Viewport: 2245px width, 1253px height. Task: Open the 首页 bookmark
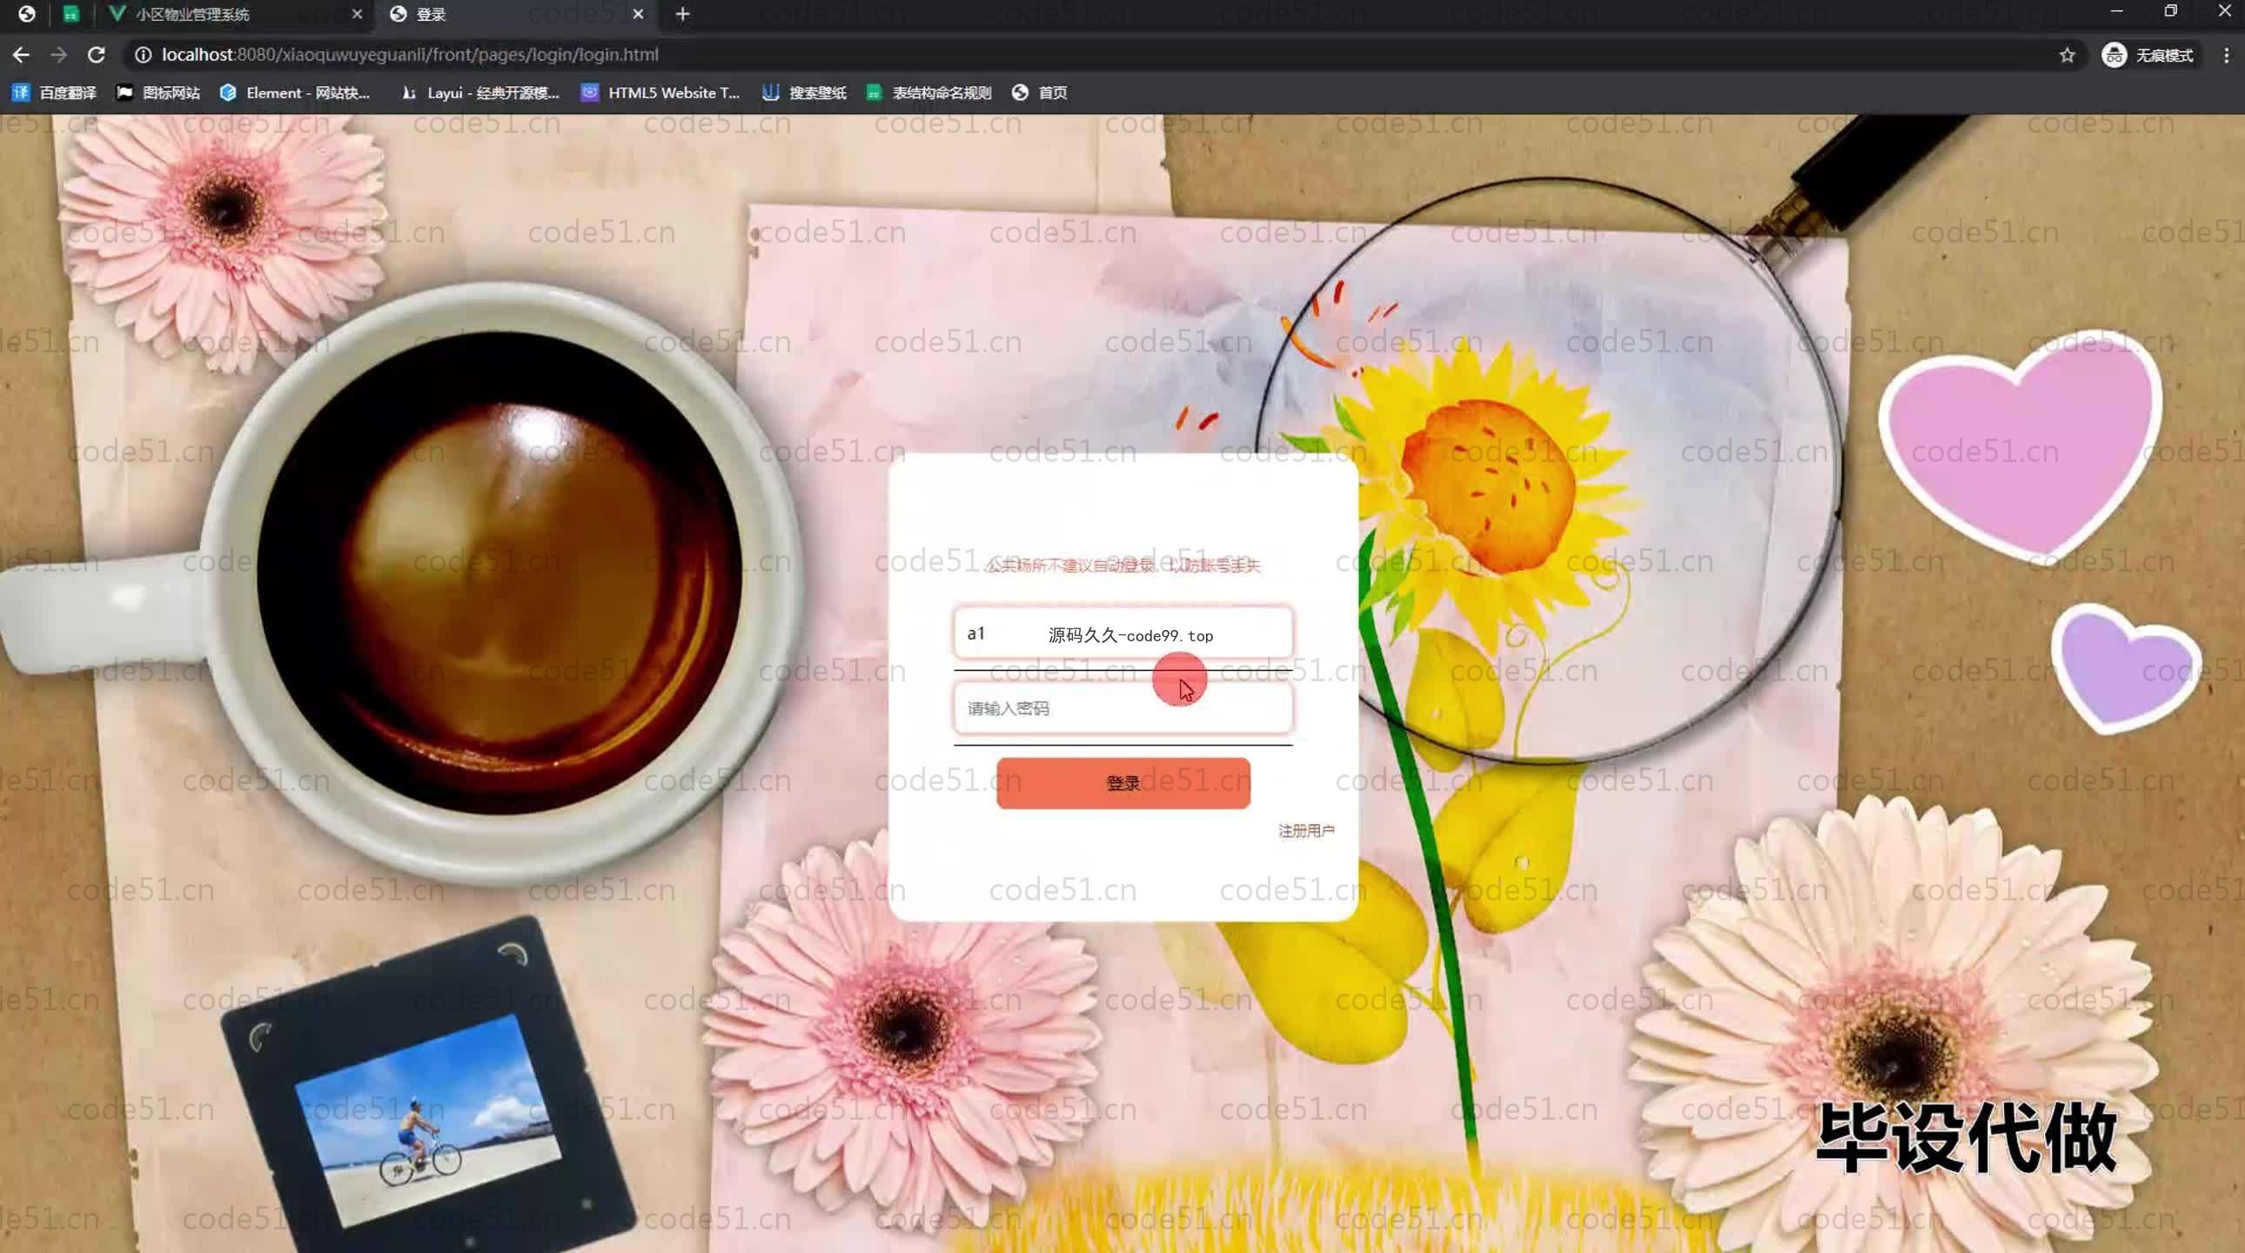click(x=1040, y=92)
